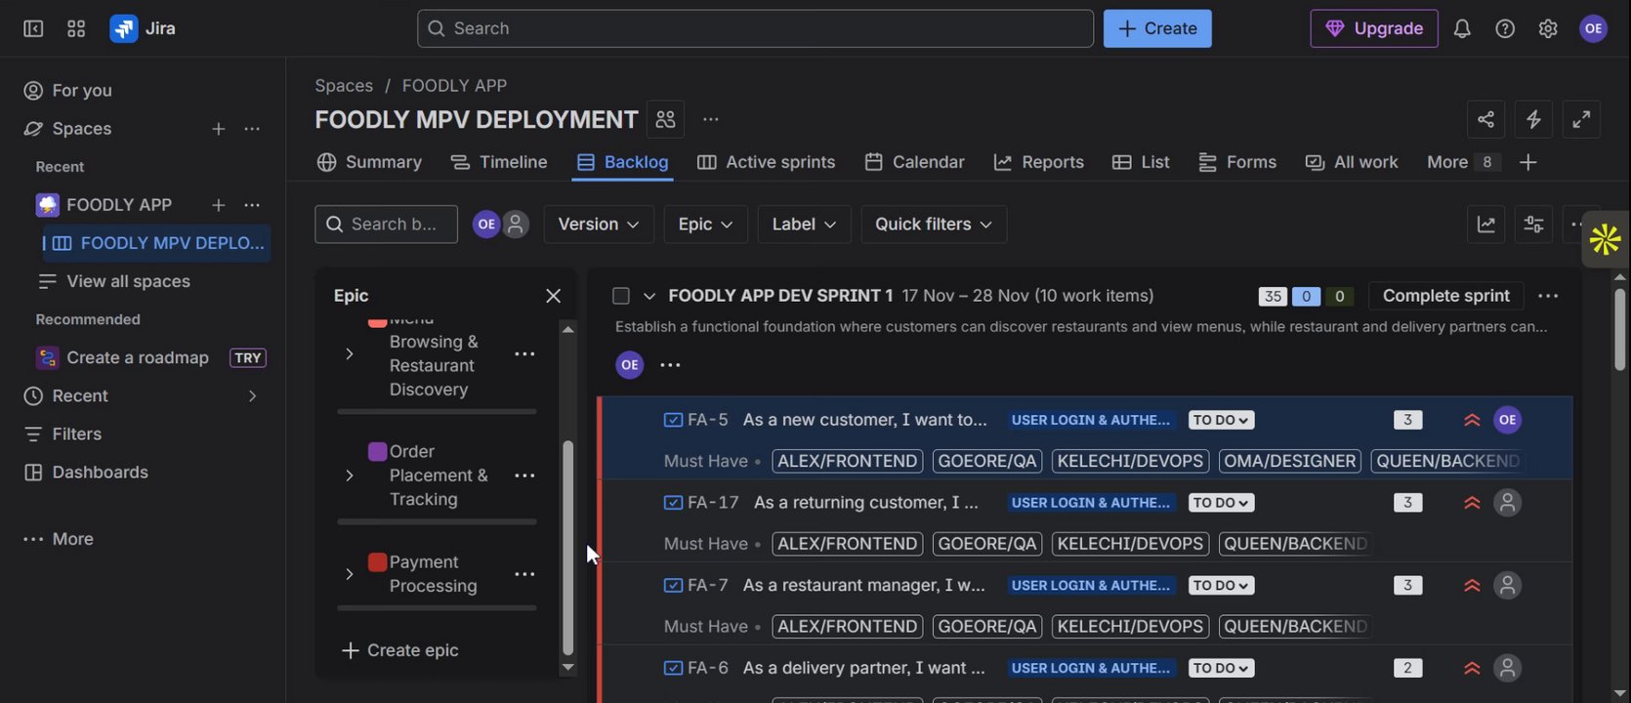Open more options next to FOODLY APP
The width and height of the screenshot is (1631, 703).
click(x=252, y=205)
